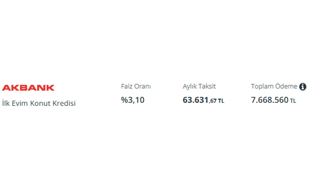Image resolution: width=323 pixels, height=181 pixels.
Task: Click the word İlk in product name
Action: pos(6,103)
